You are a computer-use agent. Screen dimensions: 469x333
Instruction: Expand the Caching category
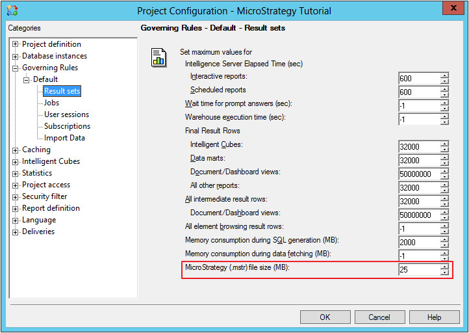tap(15, 150)
